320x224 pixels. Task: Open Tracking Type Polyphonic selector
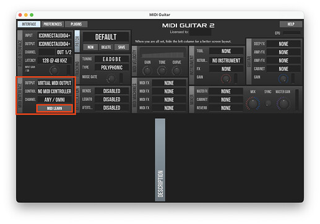tap(111, 67)
